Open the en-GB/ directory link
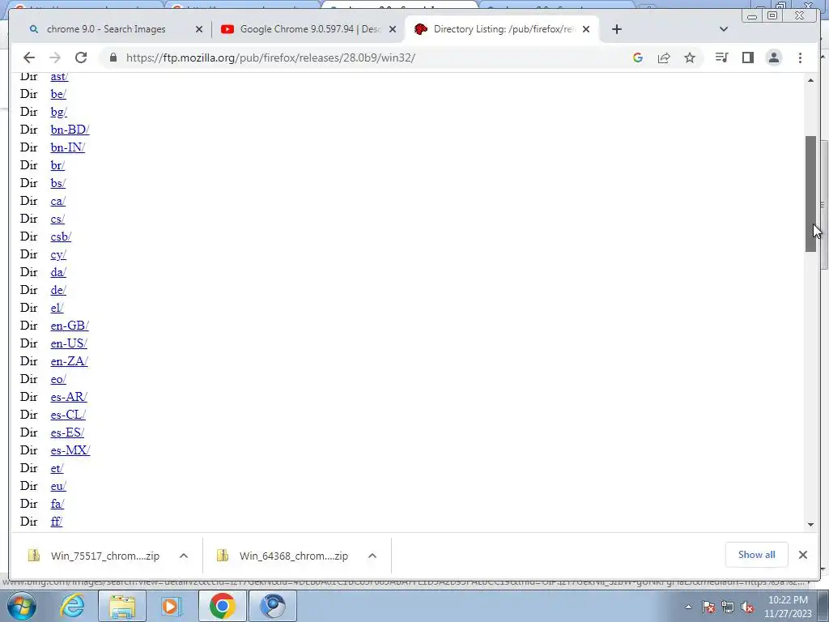 pyautogui.click(x=70, y=326)
